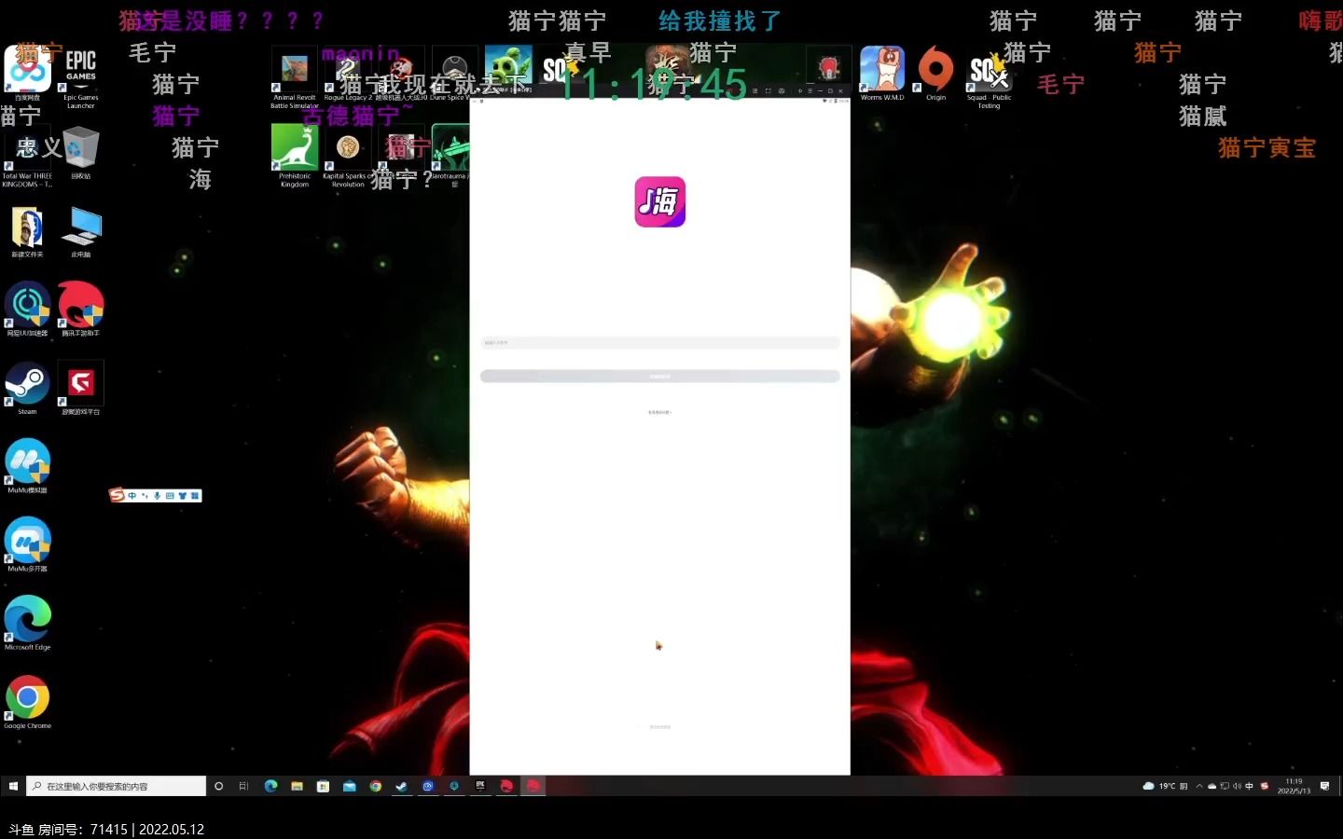The width and height of the screenshot is (1343, 839).
Task: Open the red G game platform shortcut
Action: click(81, 388)
